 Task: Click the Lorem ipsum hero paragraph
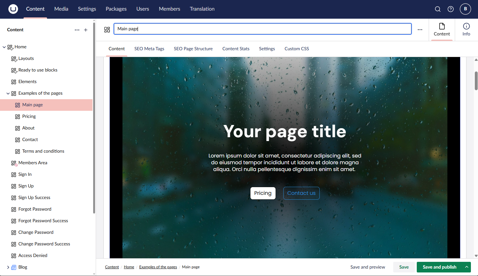[285, 162]
